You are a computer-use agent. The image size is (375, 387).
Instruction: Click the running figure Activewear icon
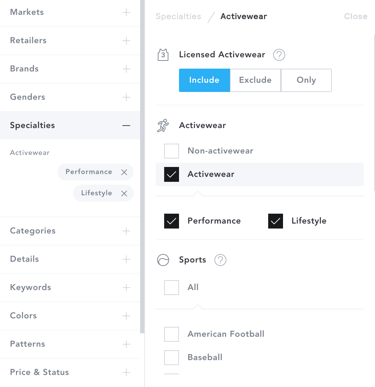[163, 125]
